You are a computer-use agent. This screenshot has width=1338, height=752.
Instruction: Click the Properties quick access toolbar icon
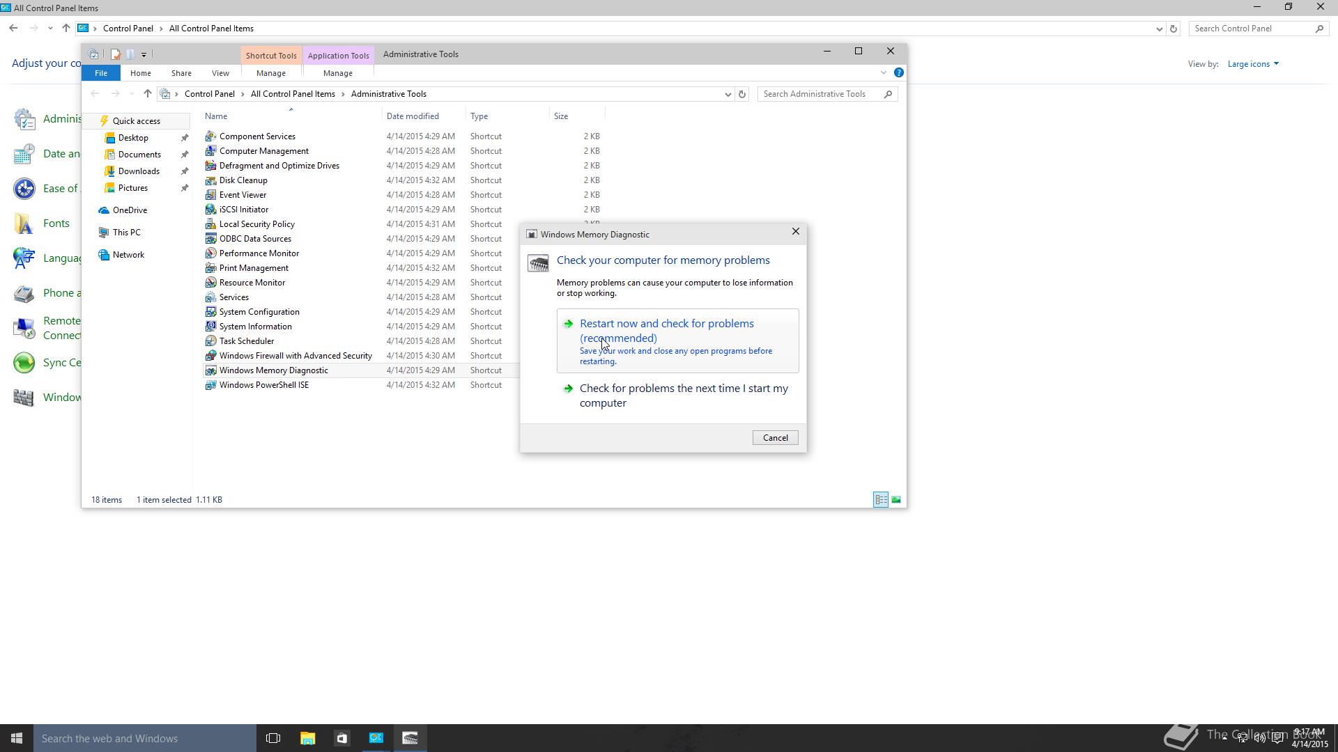[115, 54]
